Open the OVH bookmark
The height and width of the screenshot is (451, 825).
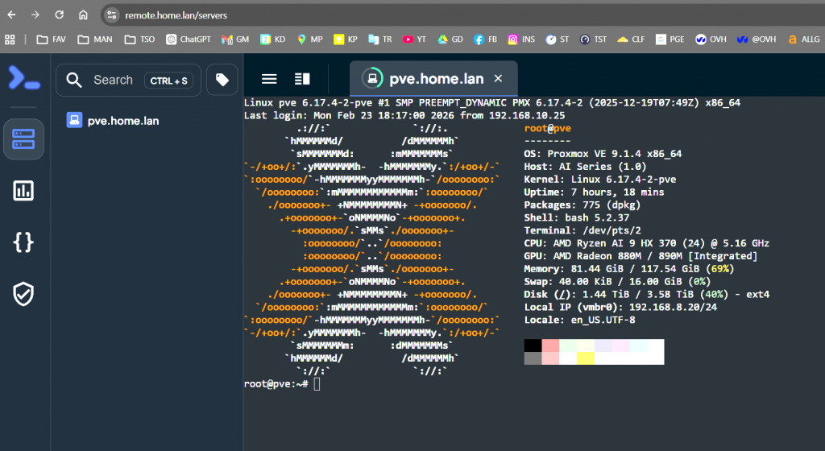(x=711, y=39)
